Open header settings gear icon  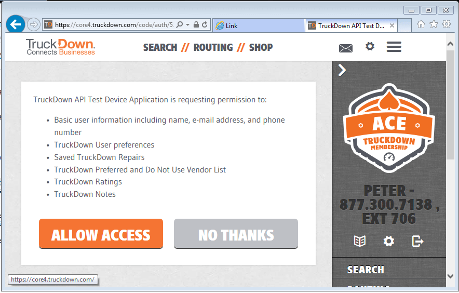click(370, 46)
